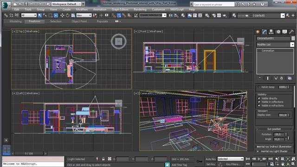Click the Top viewport [Wireframe] label

tap(32, 31)
